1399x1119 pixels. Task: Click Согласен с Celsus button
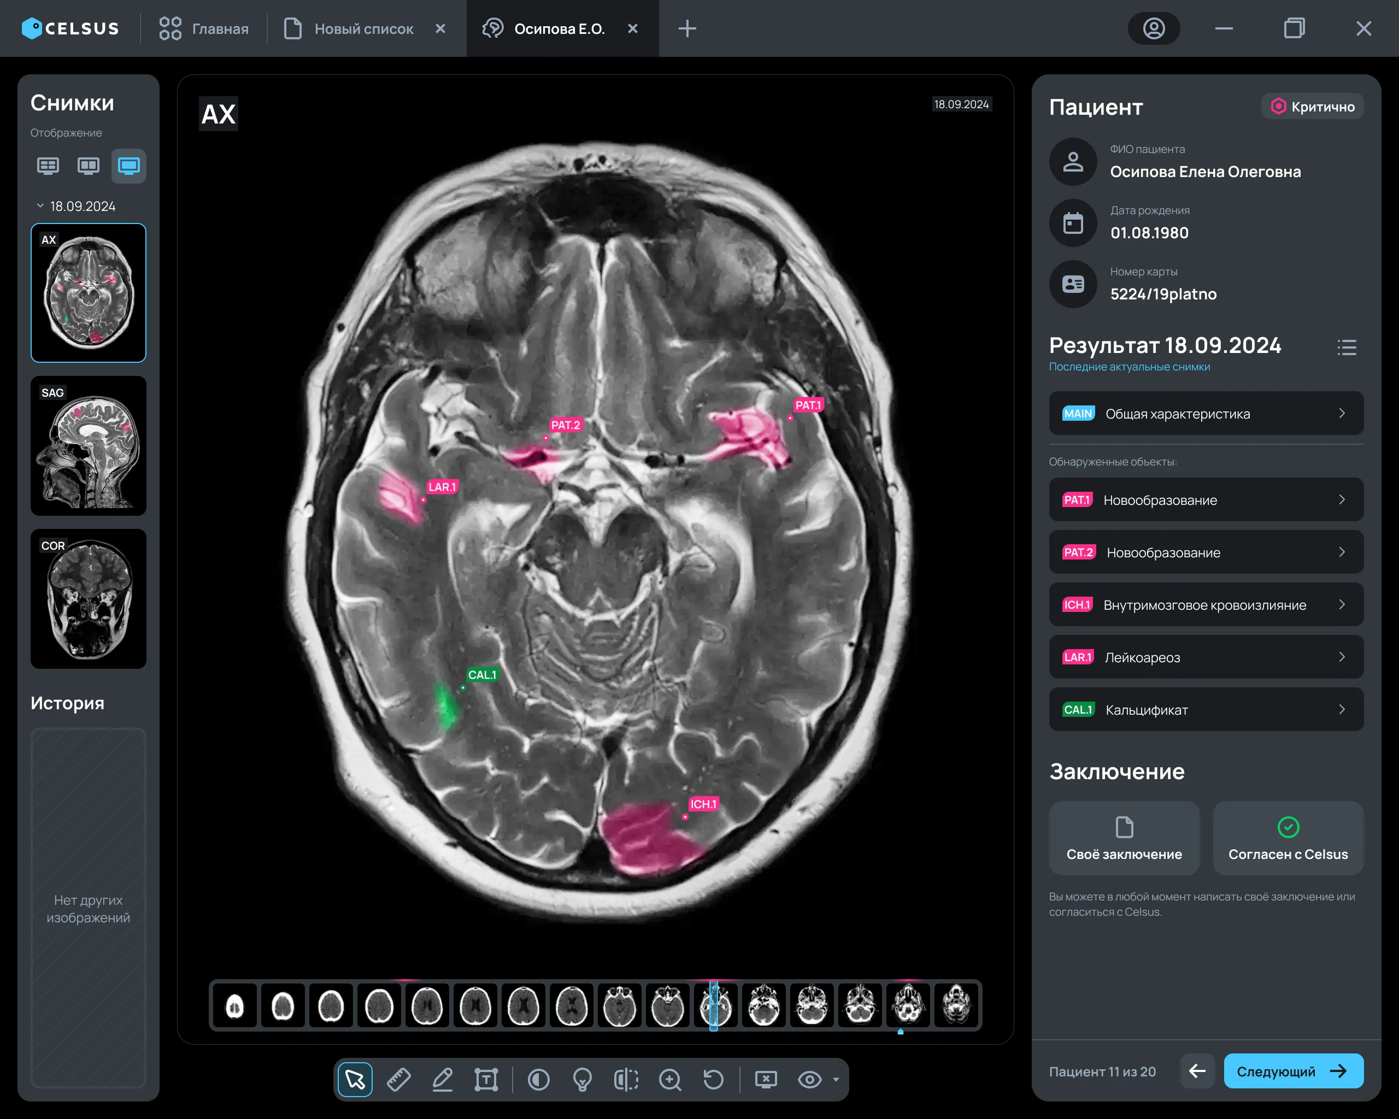point(1288,838)
